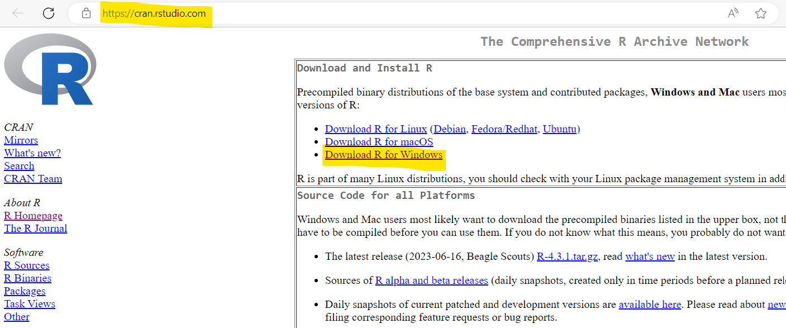Screen dimensions: 786x328
Task: Select the Fedora/Redhat link
Action: [x=504, y=129]
